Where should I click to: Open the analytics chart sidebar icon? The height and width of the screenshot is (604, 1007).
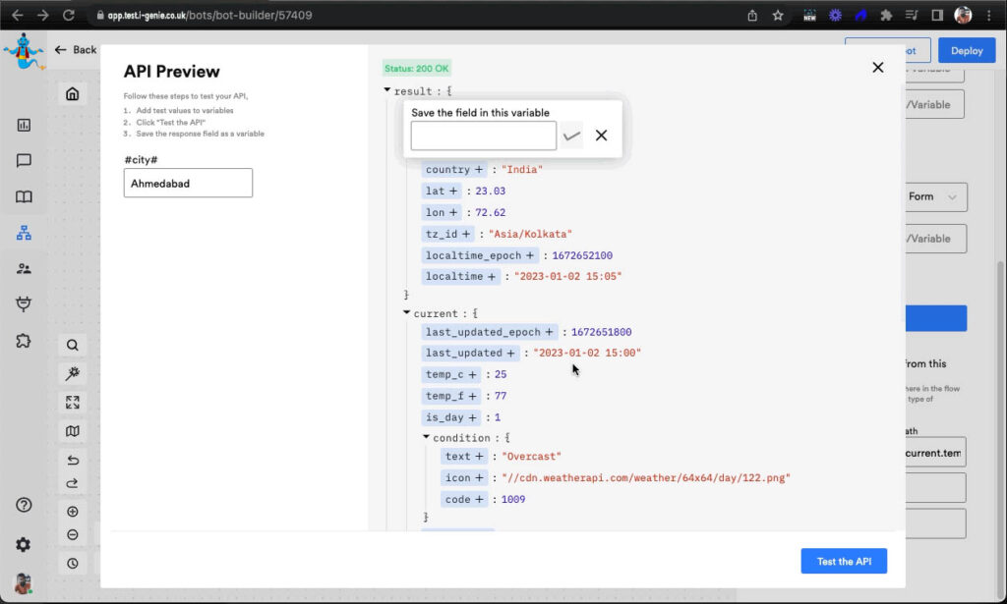(x=24, y=125)
